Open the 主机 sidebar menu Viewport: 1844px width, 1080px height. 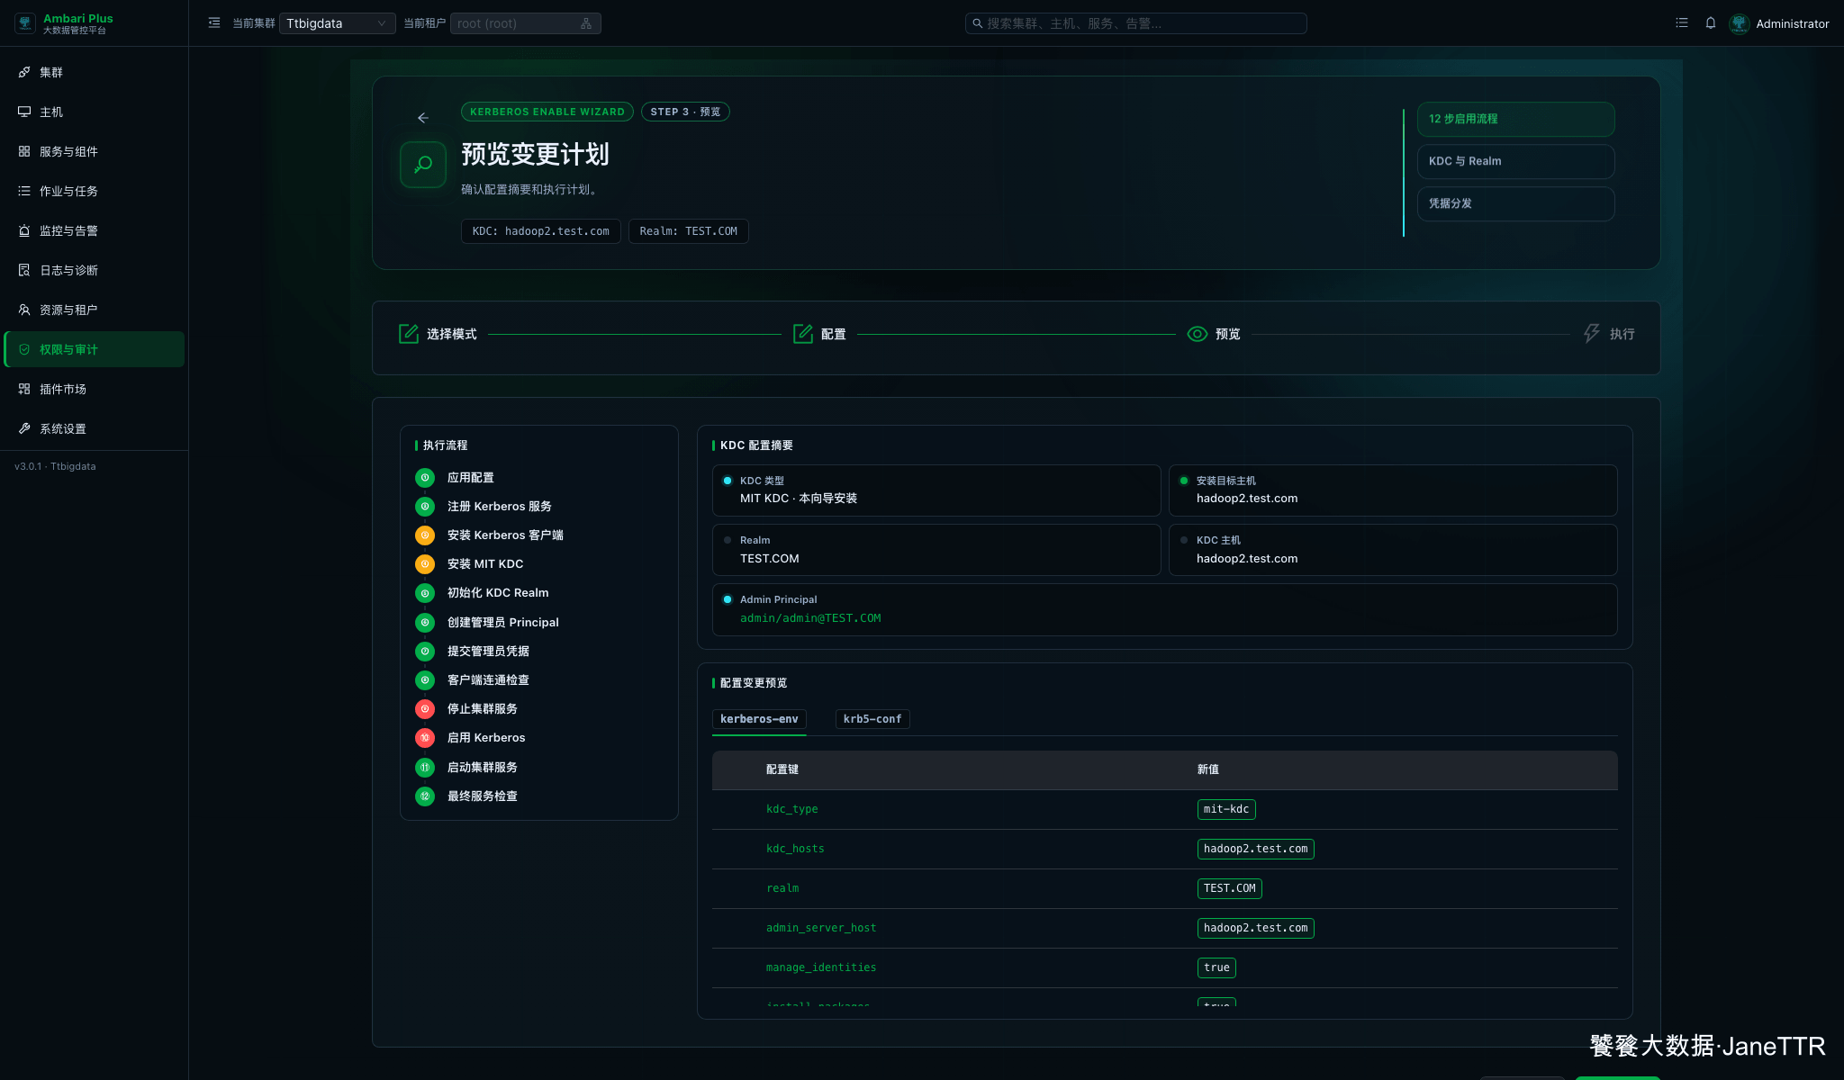click(x=94, y=112)
